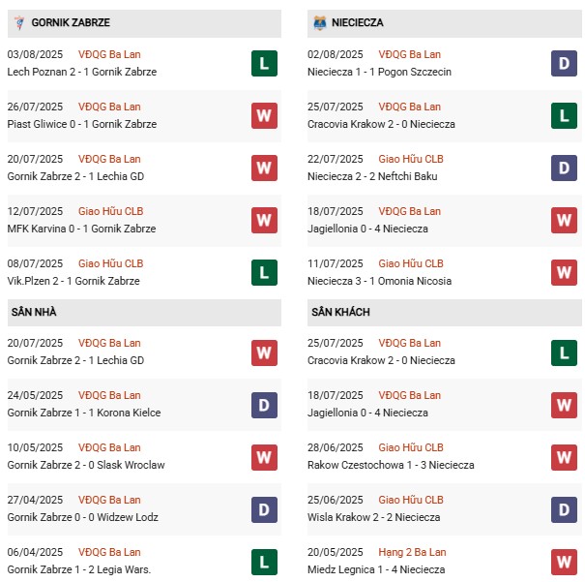Image resolution: width=585 pixels, height=582 pixels.
Task: Open Hạng 2 Ba Lan league link
Action: 413,552
